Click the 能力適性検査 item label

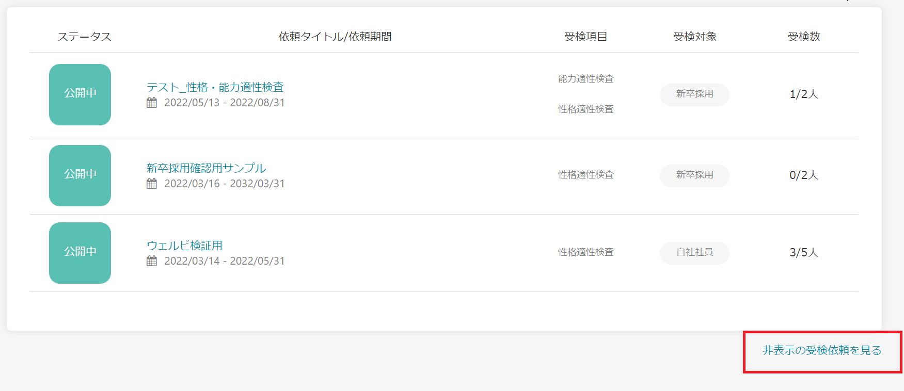pyautogui.click(x=585, y=79)
